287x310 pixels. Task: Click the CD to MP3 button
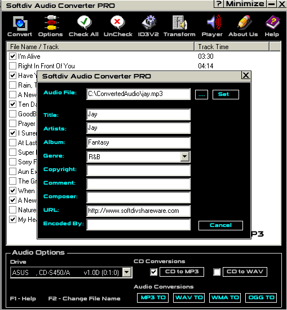182,272
